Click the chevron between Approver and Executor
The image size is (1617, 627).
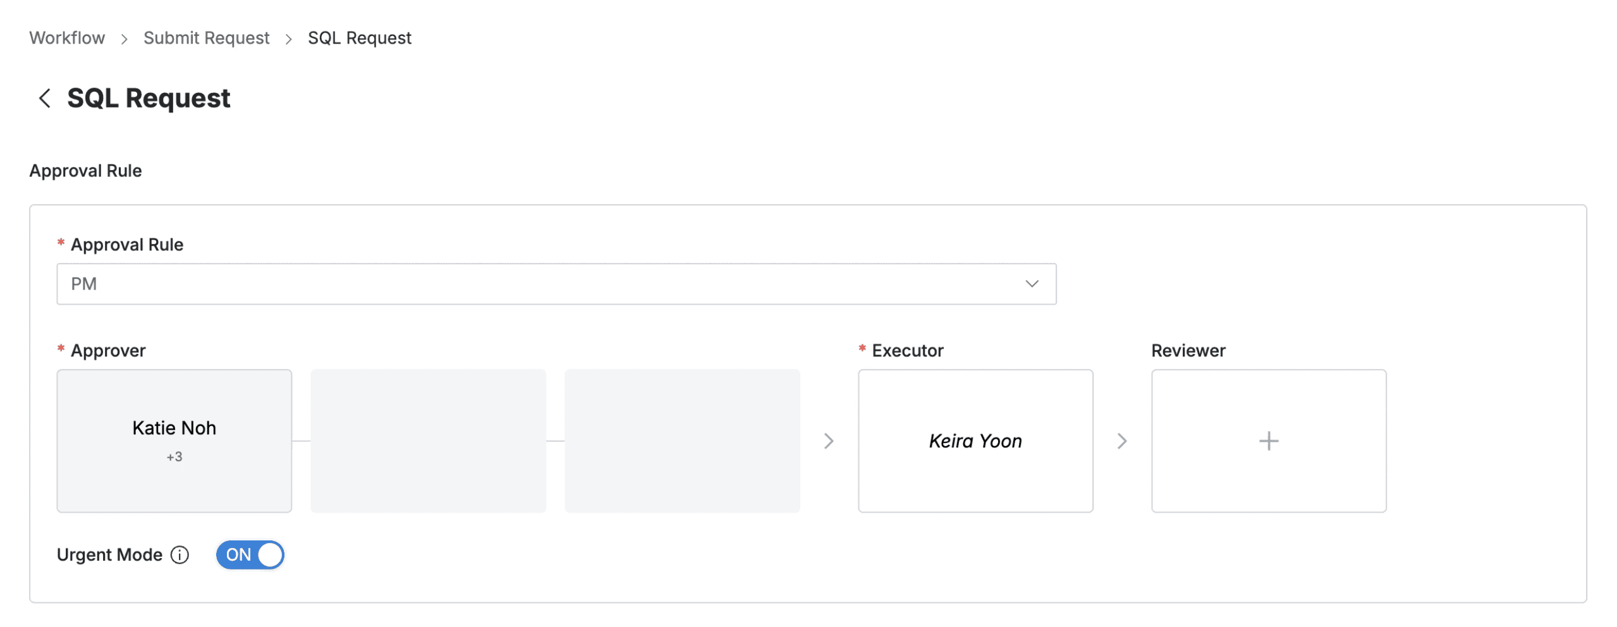(x=829, y=441)
